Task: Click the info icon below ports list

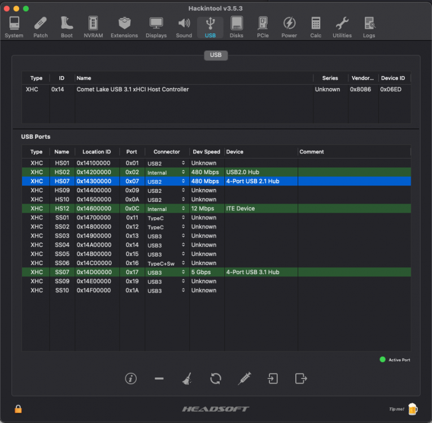Action: [x=130, y=378]
